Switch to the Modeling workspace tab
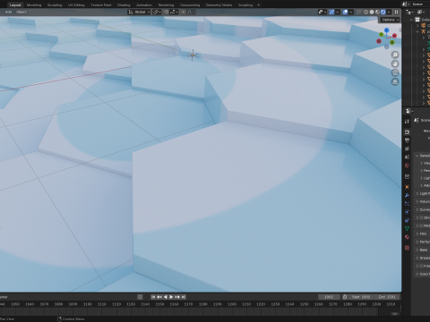Screen dimensions: 430x322 [34, 4]
